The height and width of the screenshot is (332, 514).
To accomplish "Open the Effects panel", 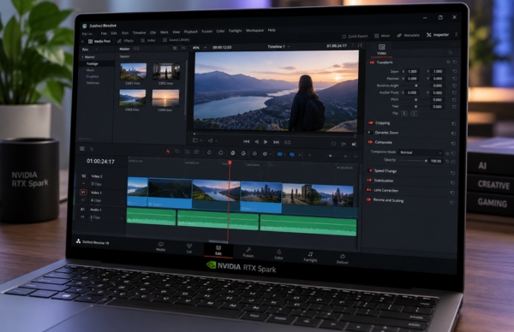I will 126,40.
